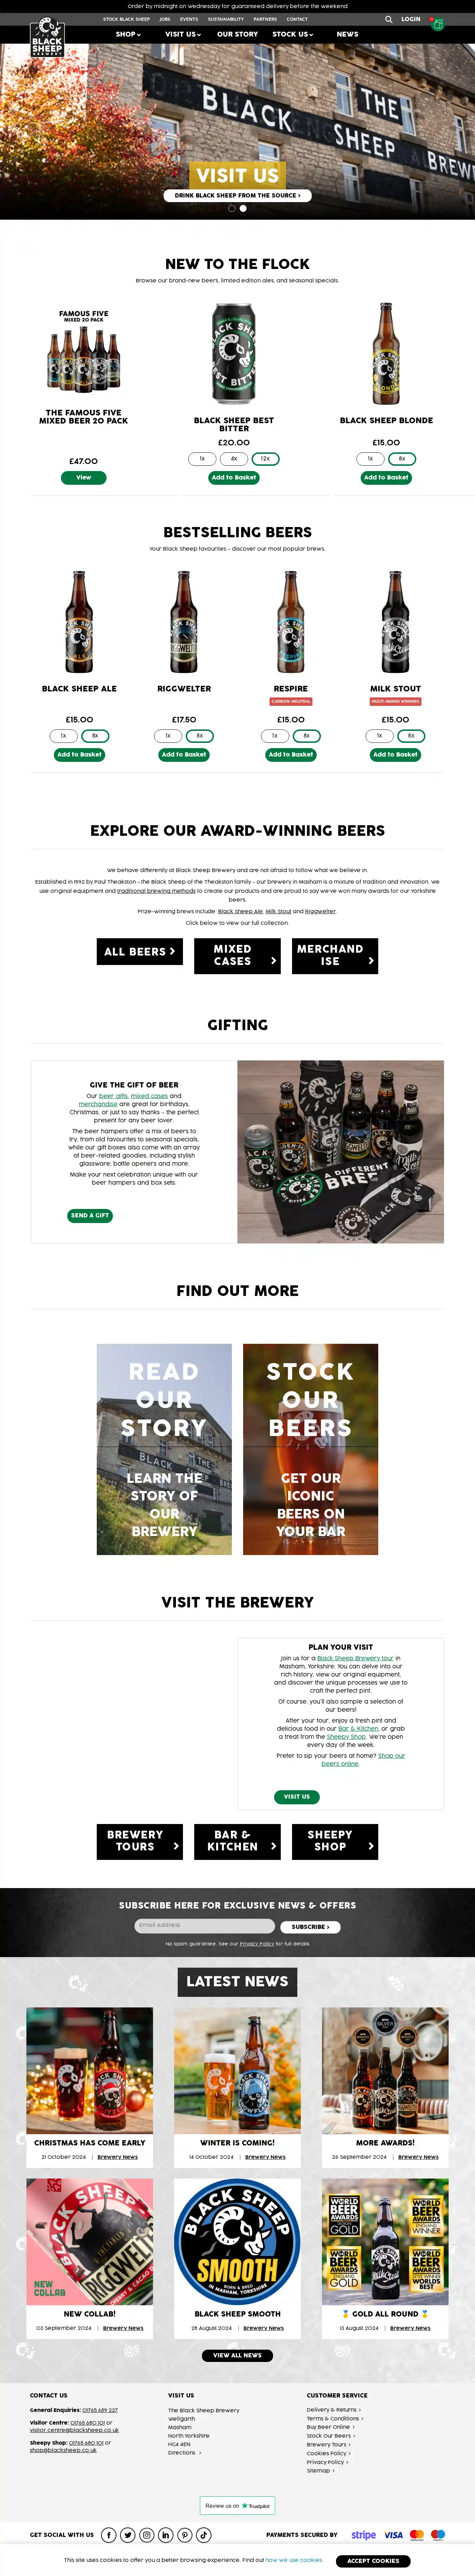Image resolution: width=475 pixels, height=2576 pixels.
Task: Go to the News menu item
Action: point(347,34)
